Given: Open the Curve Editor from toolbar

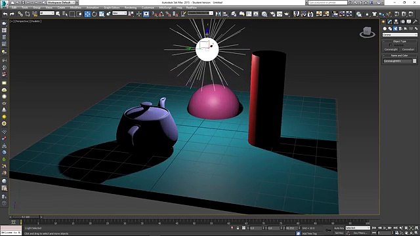Looking at the screenshot, I should click(249, 14).
